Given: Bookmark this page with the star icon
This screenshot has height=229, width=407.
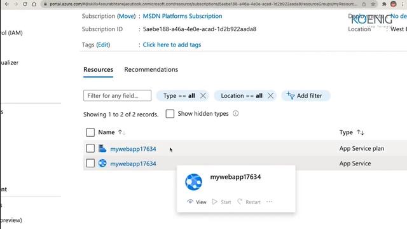Looking at the screenshot, I should 373,4.
